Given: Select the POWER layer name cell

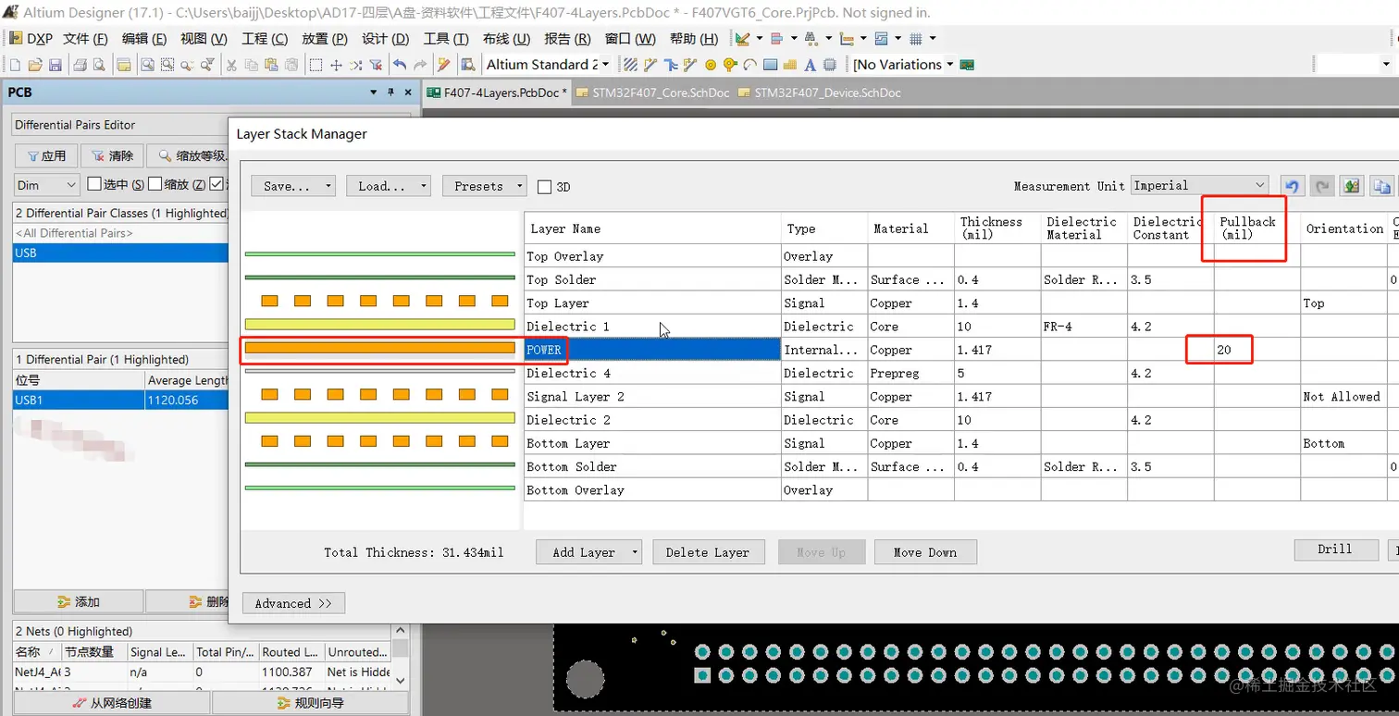Looking at the screenshot, I should [652, 350].
